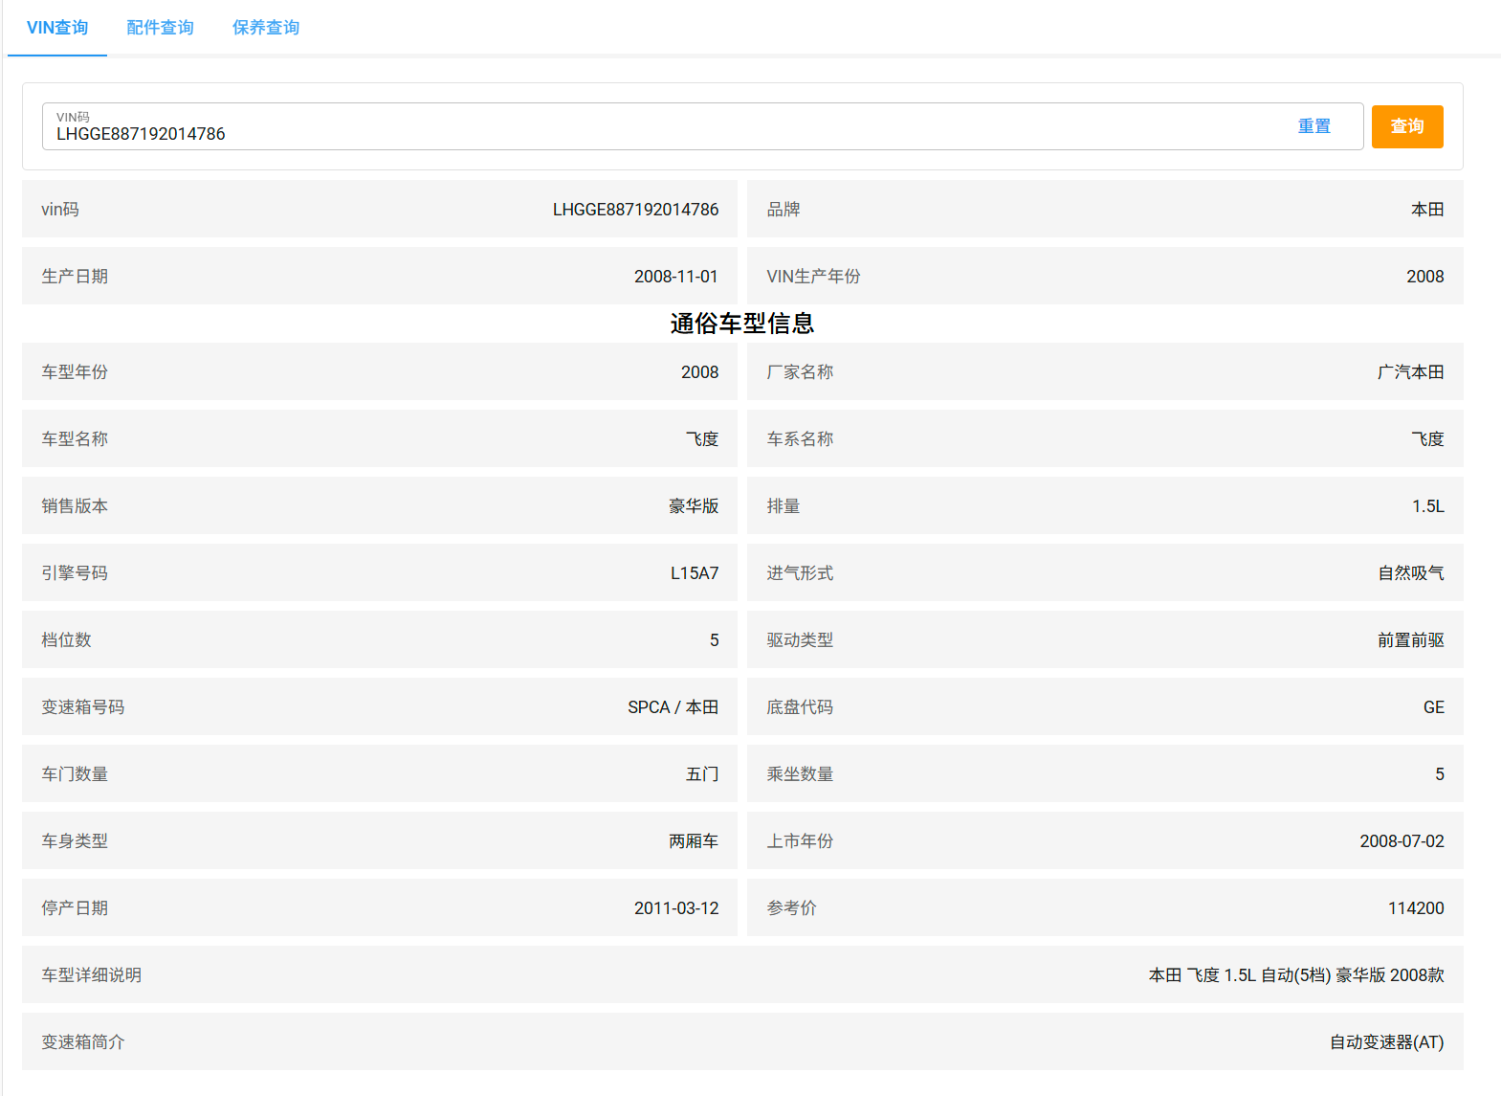This screenshot has height=1096, width=1501.
Task: Click the 厂家名称 label
Action: pos(800,372)
